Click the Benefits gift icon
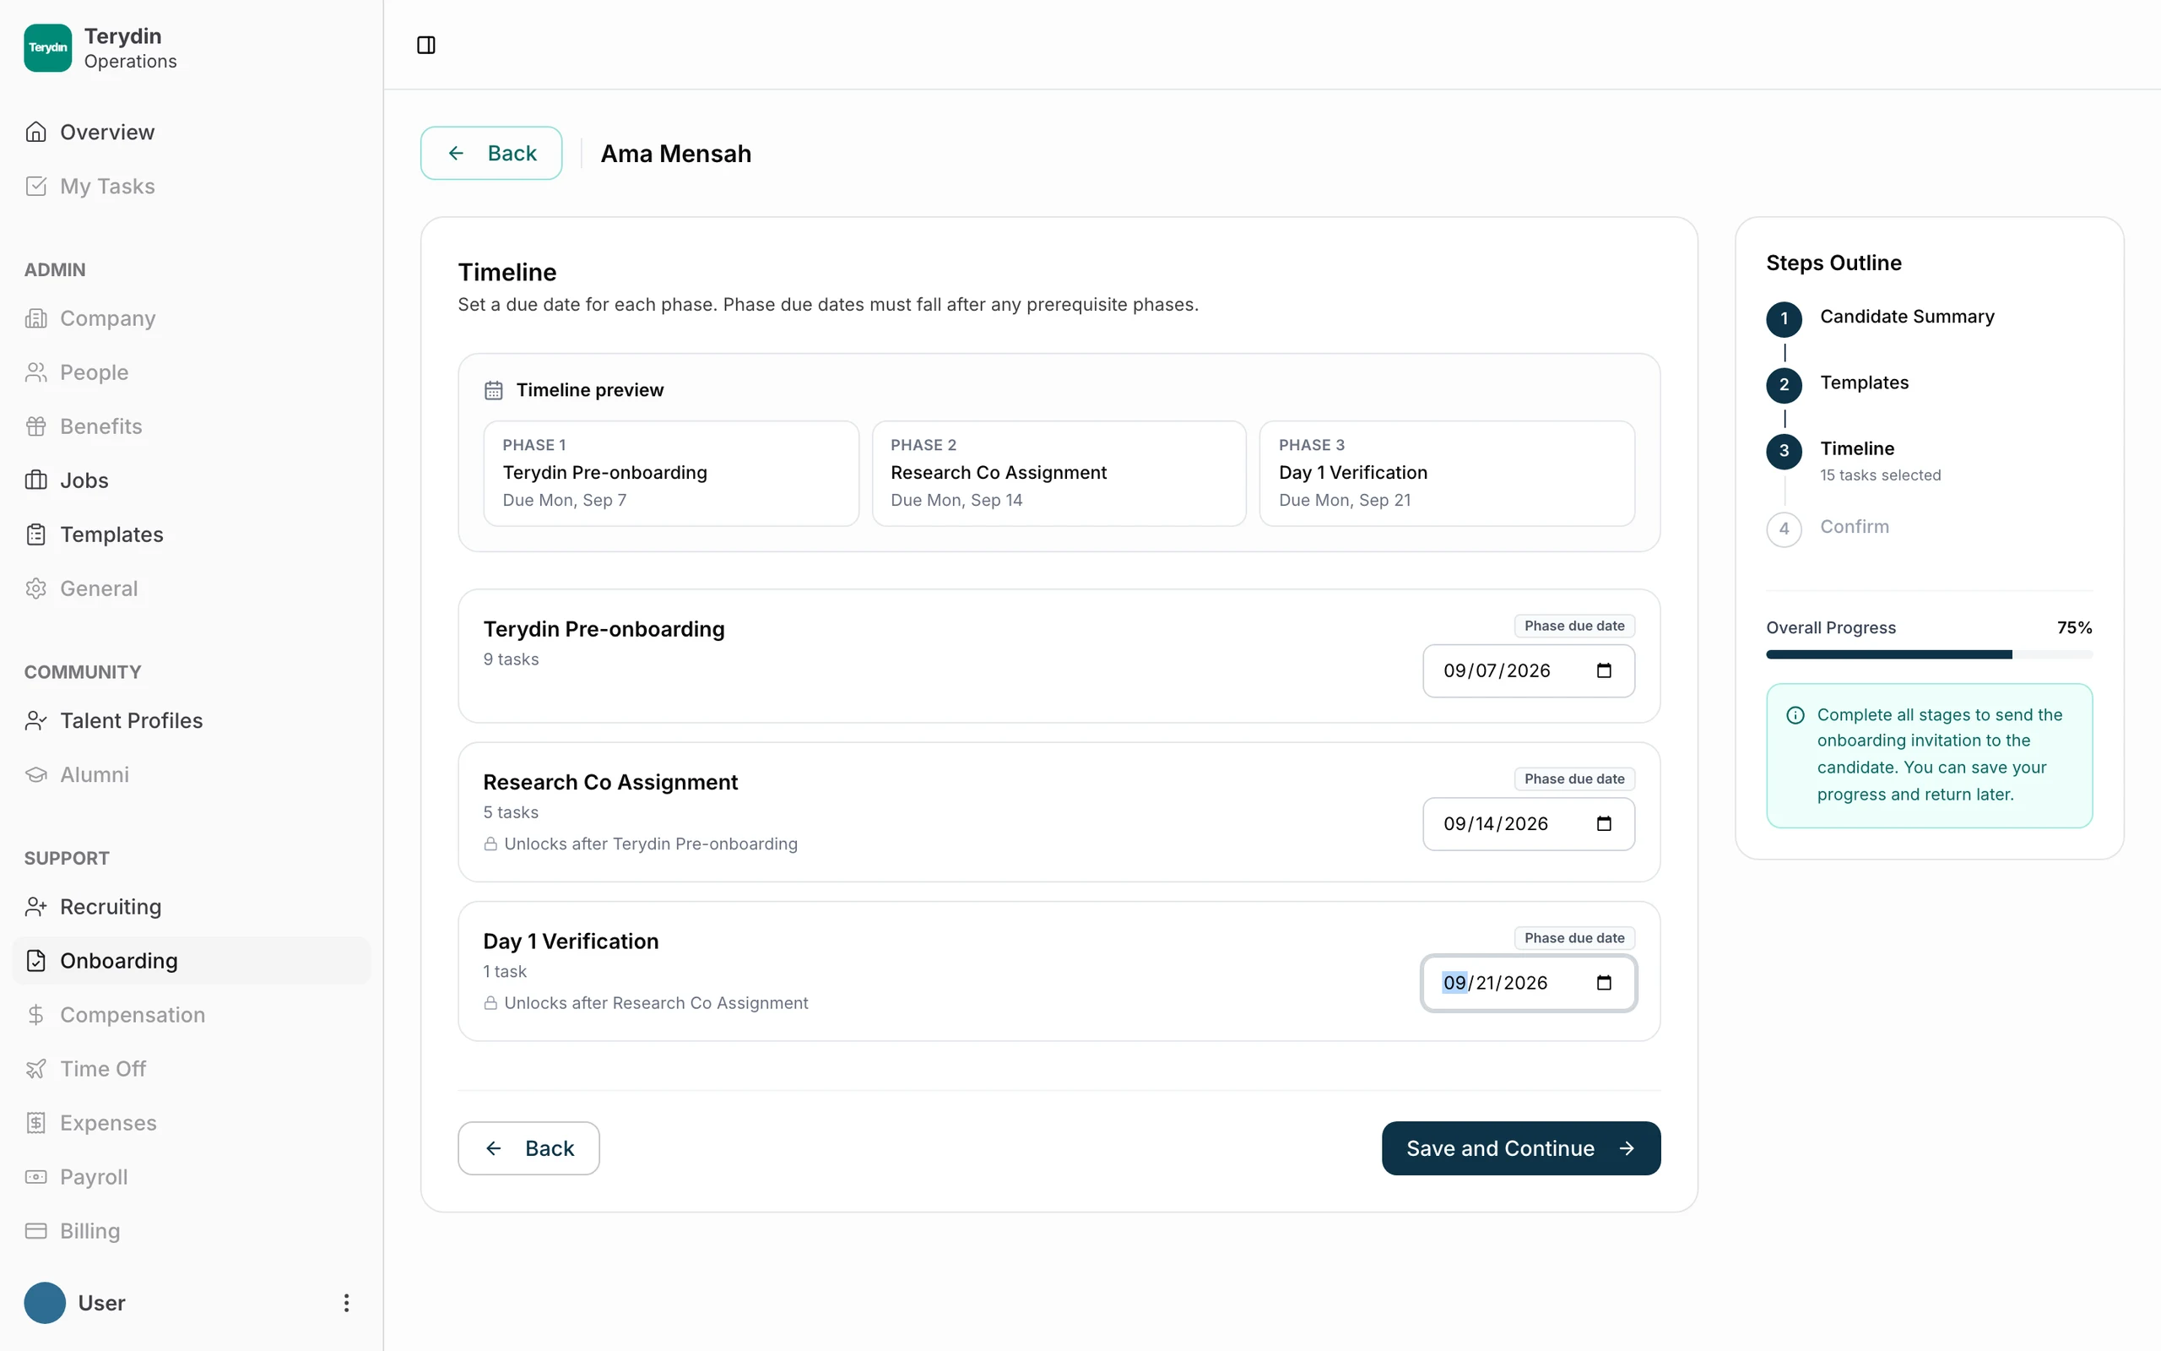 tap(35, 426)
